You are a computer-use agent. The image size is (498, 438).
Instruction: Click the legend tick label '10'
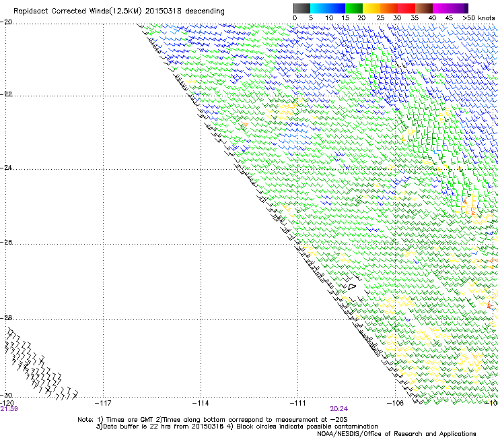pos(329,18)
